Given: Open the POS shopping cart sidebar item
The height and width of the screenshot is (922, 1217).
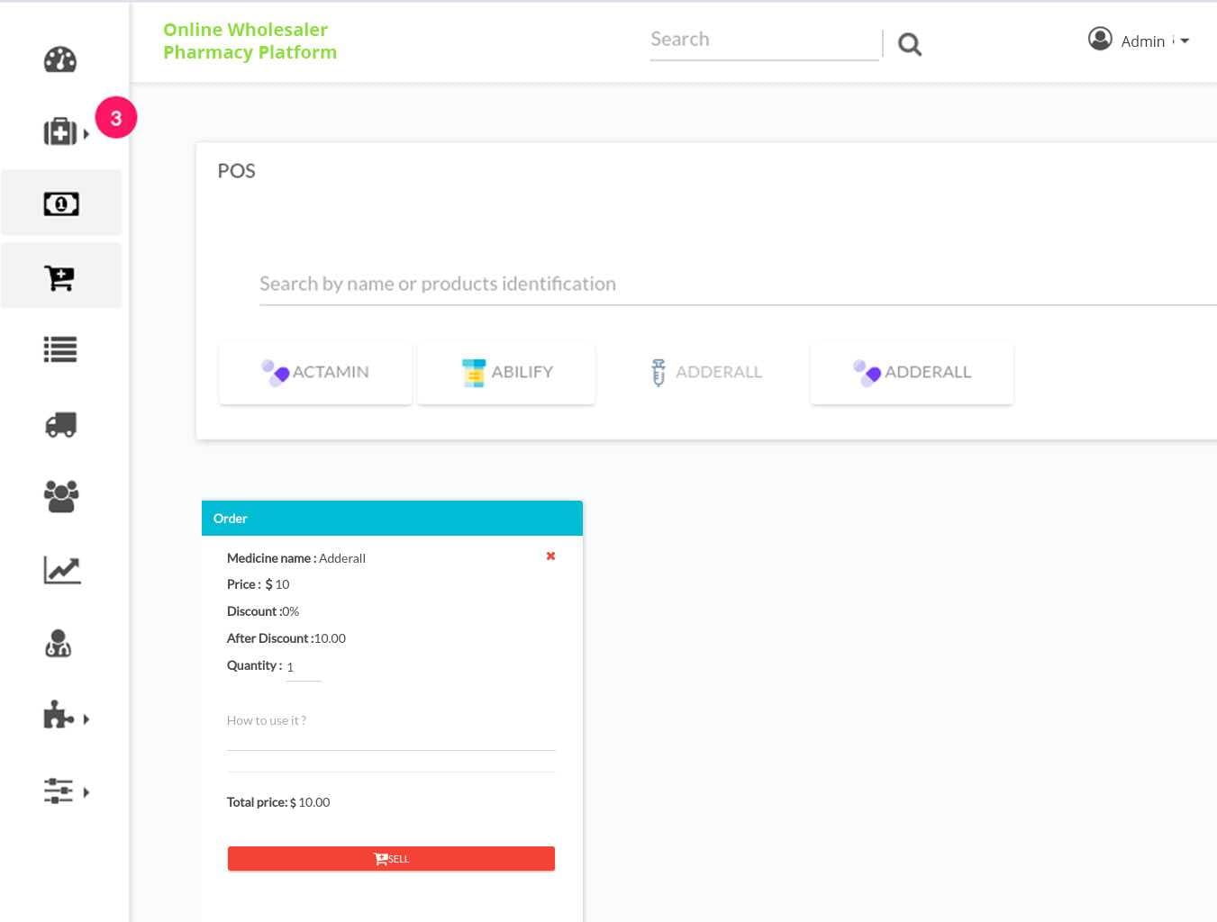Looking at the screenshot, I should tap(60, 277).
